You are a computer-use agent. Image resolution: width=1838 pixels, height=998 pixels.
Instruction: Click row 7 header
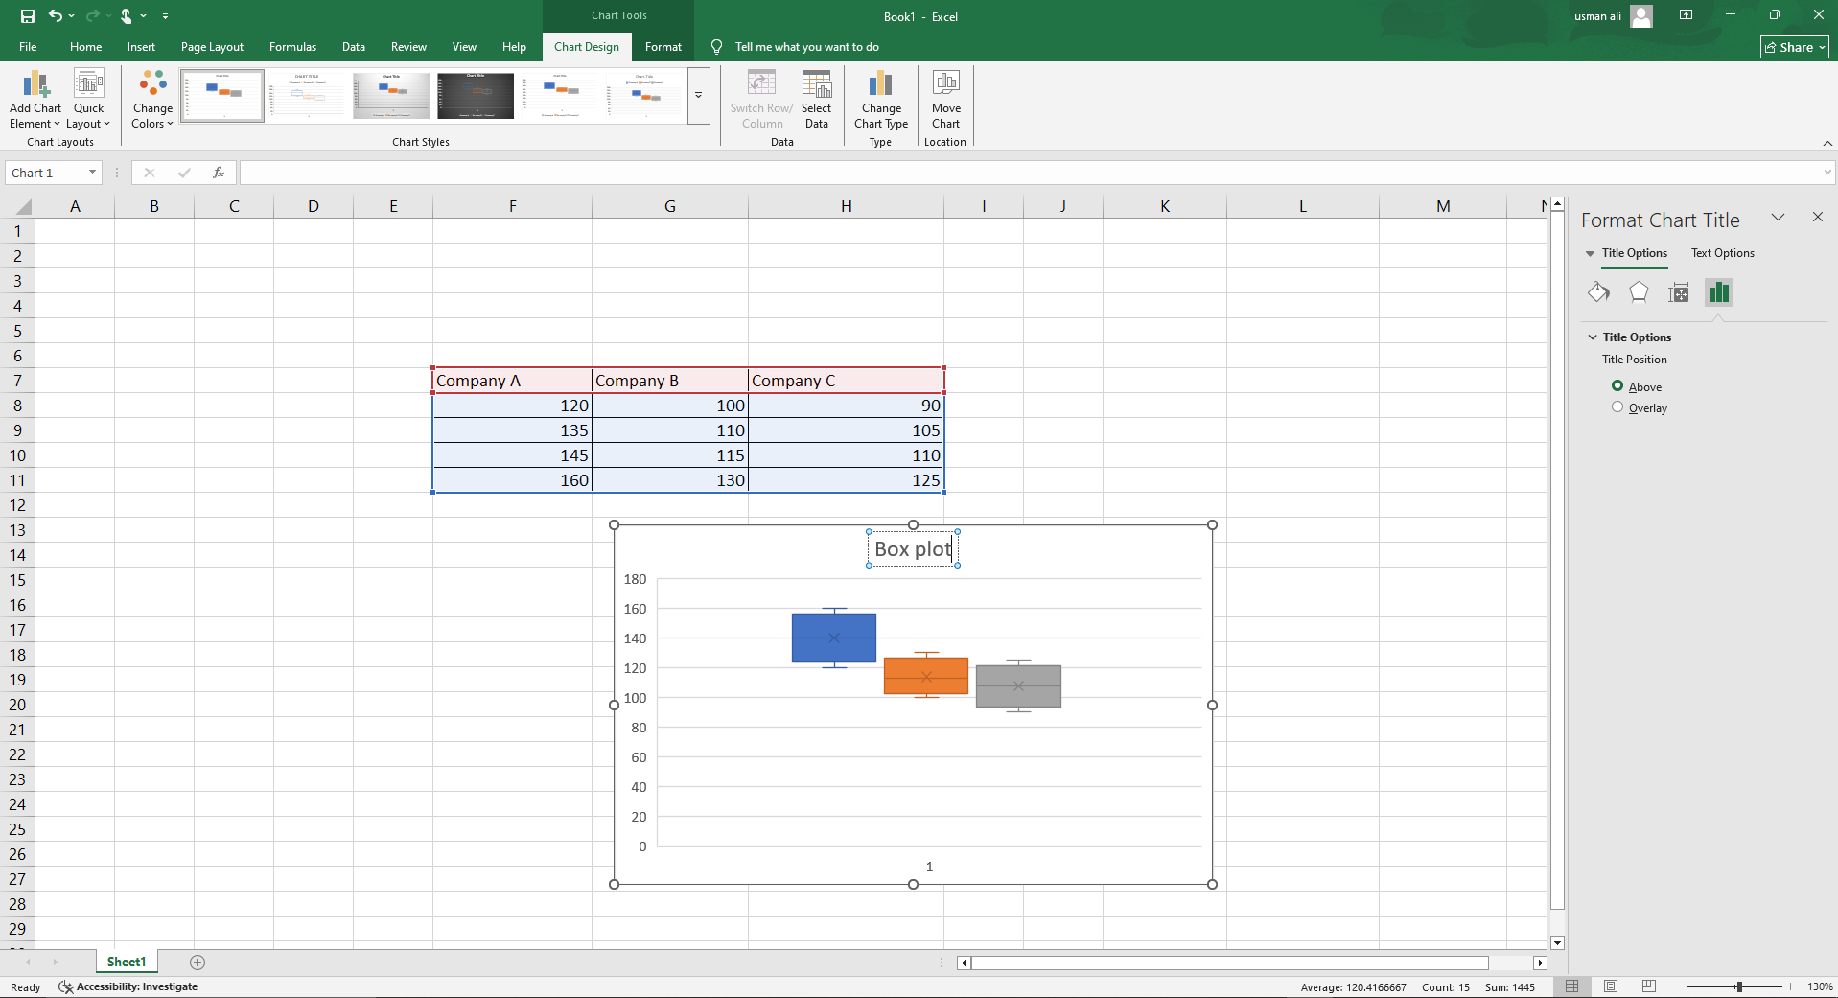coord(17,381)
